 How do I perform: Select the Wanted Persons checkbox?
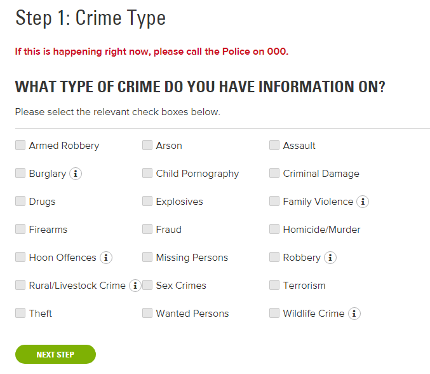147,314
